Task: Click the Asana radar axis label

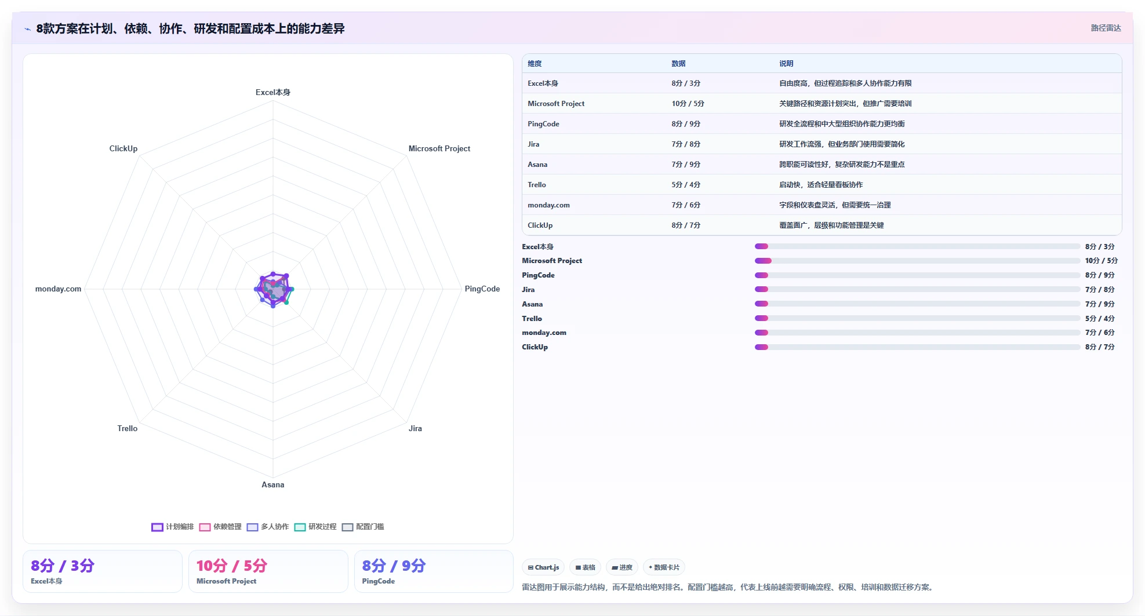Action: [x=273, y=484]
